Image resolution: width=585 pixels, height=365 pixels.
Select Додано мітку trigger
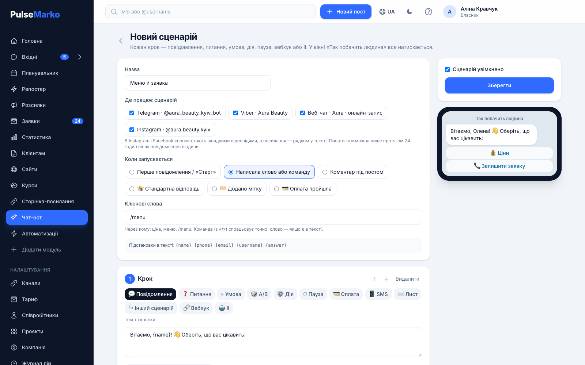237,189
